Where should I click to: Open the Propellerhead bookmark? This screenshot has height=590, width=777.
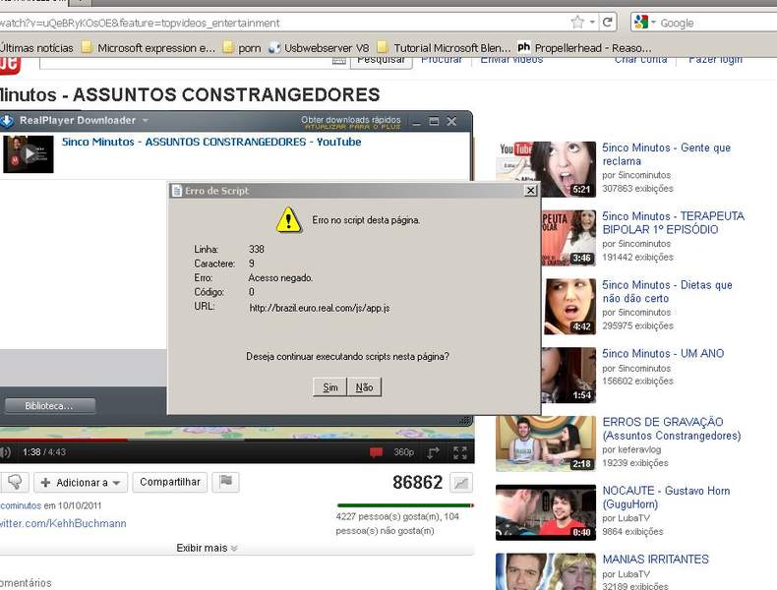[585, 47]
